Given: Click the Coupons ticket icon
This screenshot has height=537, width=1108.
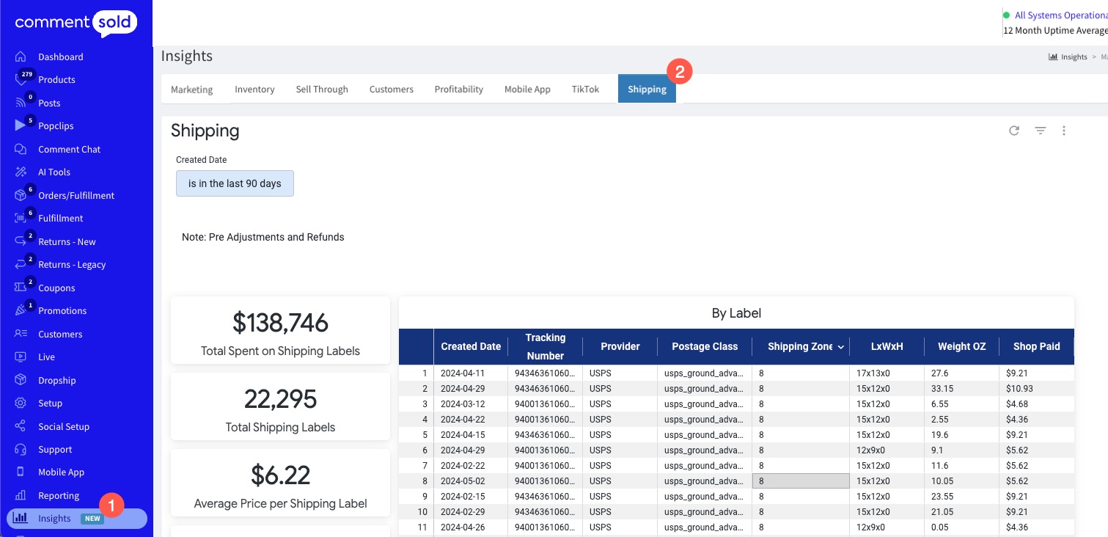Looking at the screenshot, I should pyautogui.click(x=21, y=288).
